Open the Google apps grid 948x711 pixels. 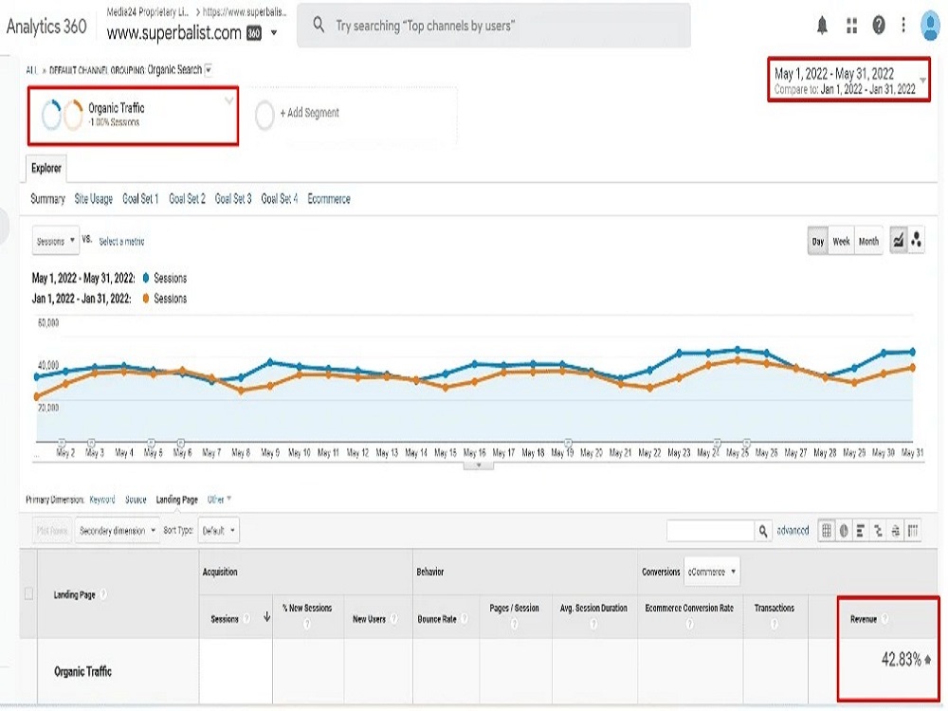[852, 26]
